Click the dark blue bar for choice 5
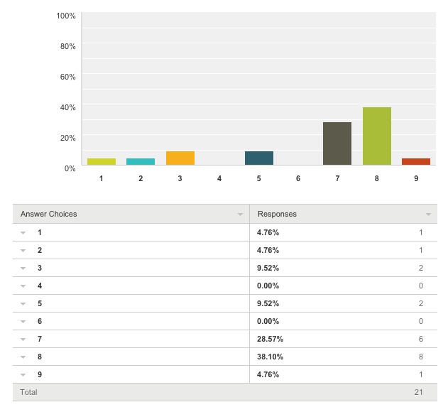This screenshot has width=448, height=407. 259,158
